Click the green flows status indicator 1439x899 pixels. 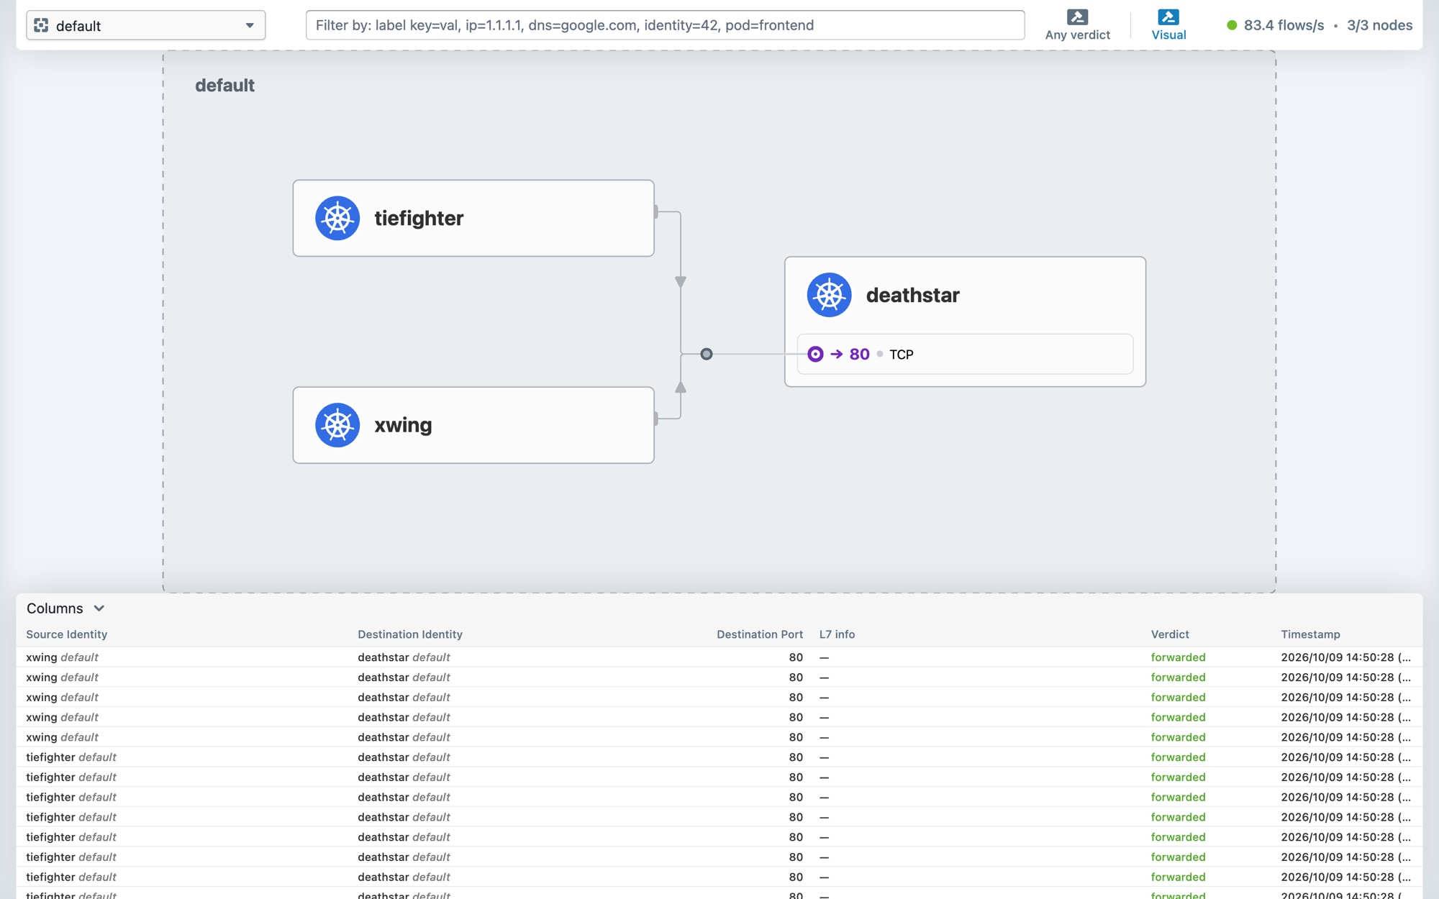point(1232,25)
